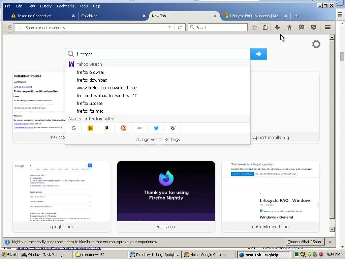Select 'www.firefox.com download free' suggestion
345x259 pixels.
point(158,88)
